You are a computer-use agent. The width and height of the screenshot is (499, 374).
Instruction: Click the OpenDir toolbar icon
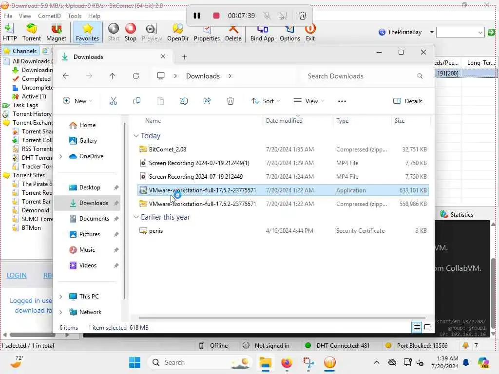click(x=178, y=33)
